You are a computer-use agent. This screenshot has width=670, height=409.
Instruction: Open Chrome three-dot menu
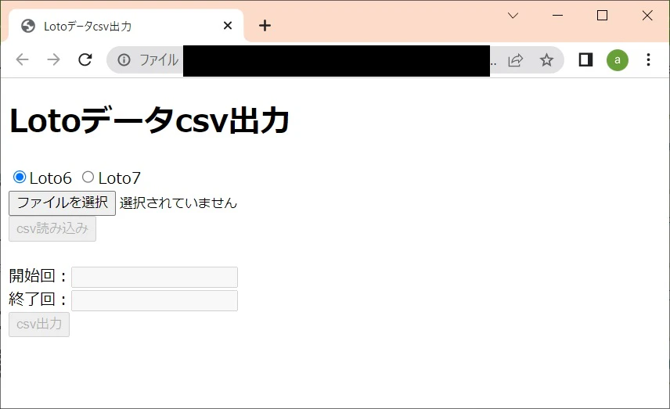[648, 59]
